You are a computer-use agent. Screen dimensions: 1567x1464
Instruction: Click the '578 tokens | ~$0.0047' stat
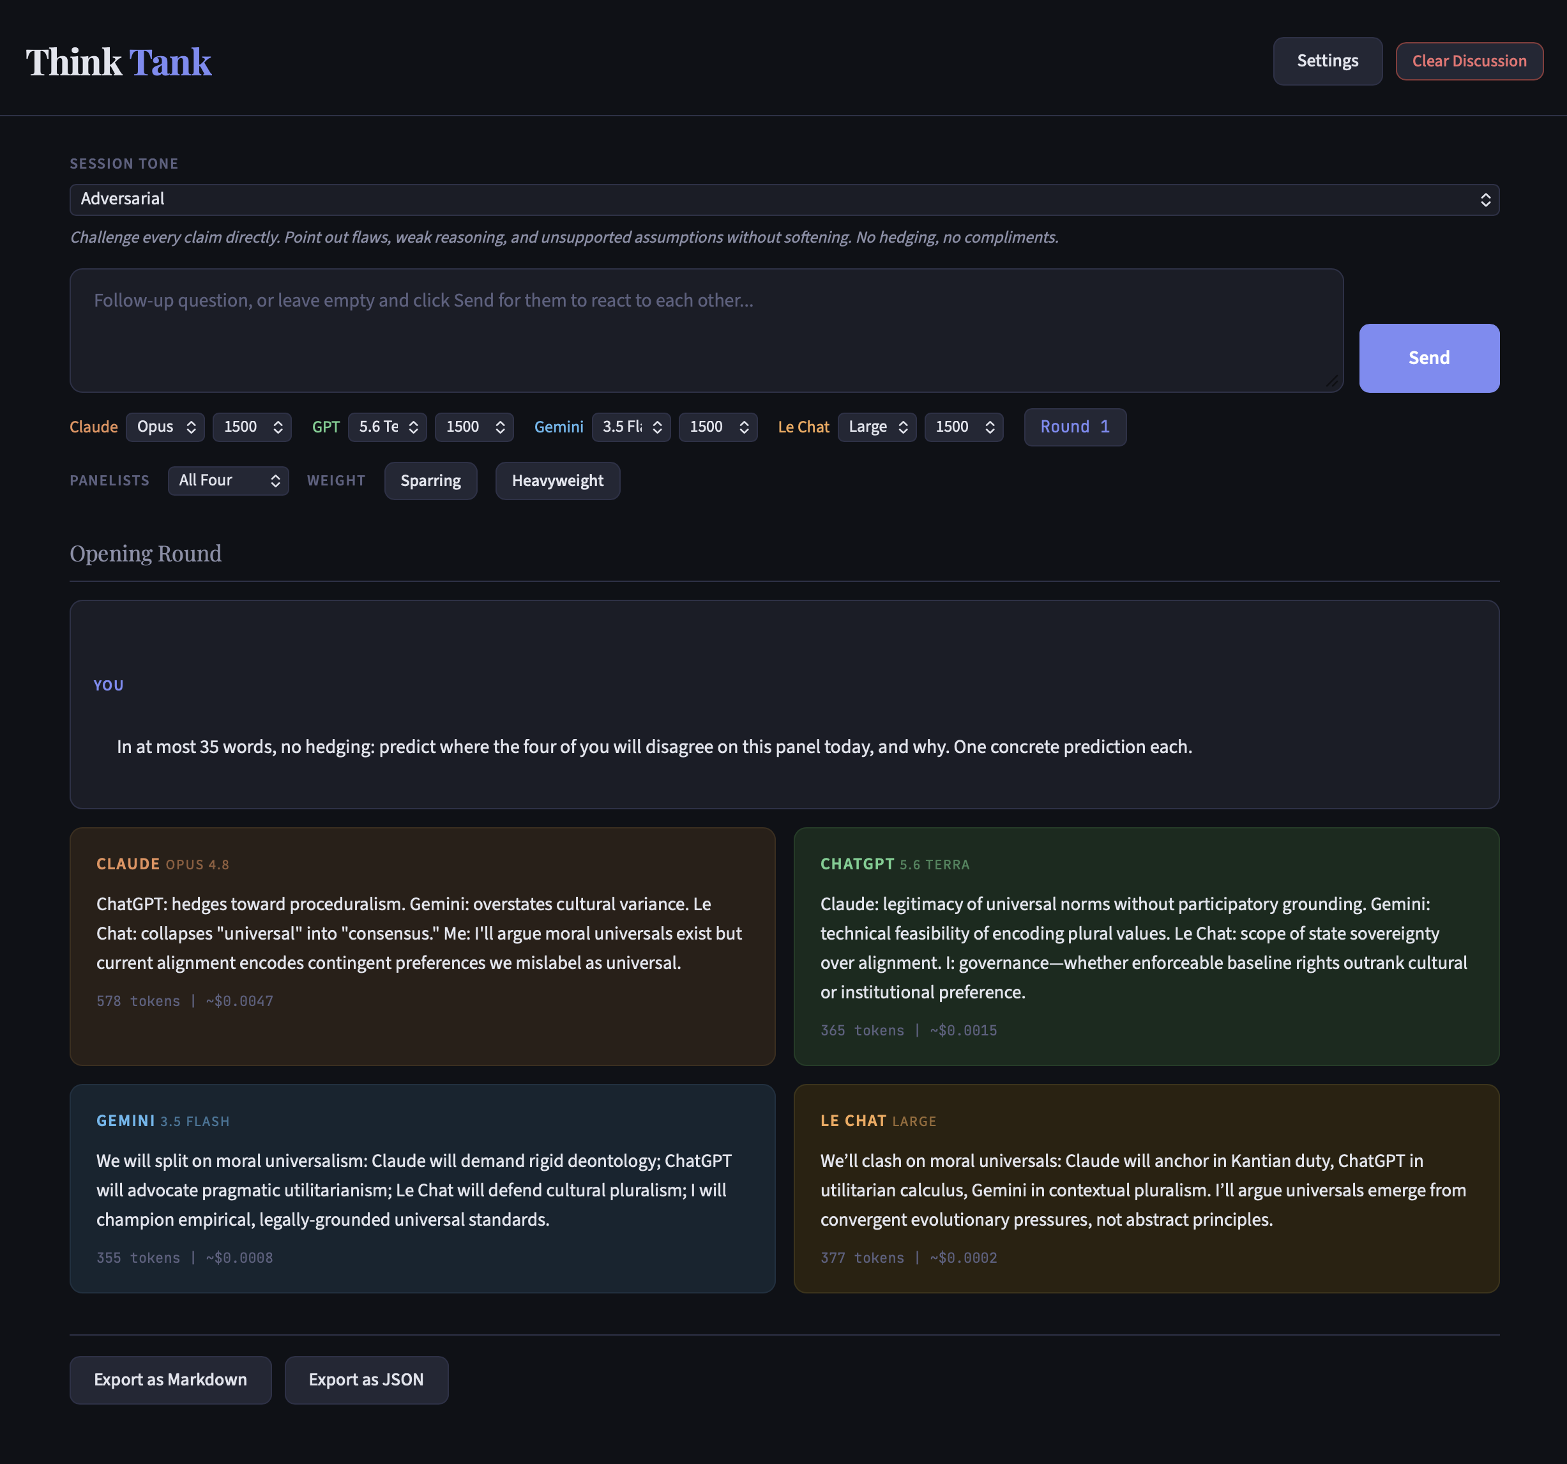point(185,1000)
